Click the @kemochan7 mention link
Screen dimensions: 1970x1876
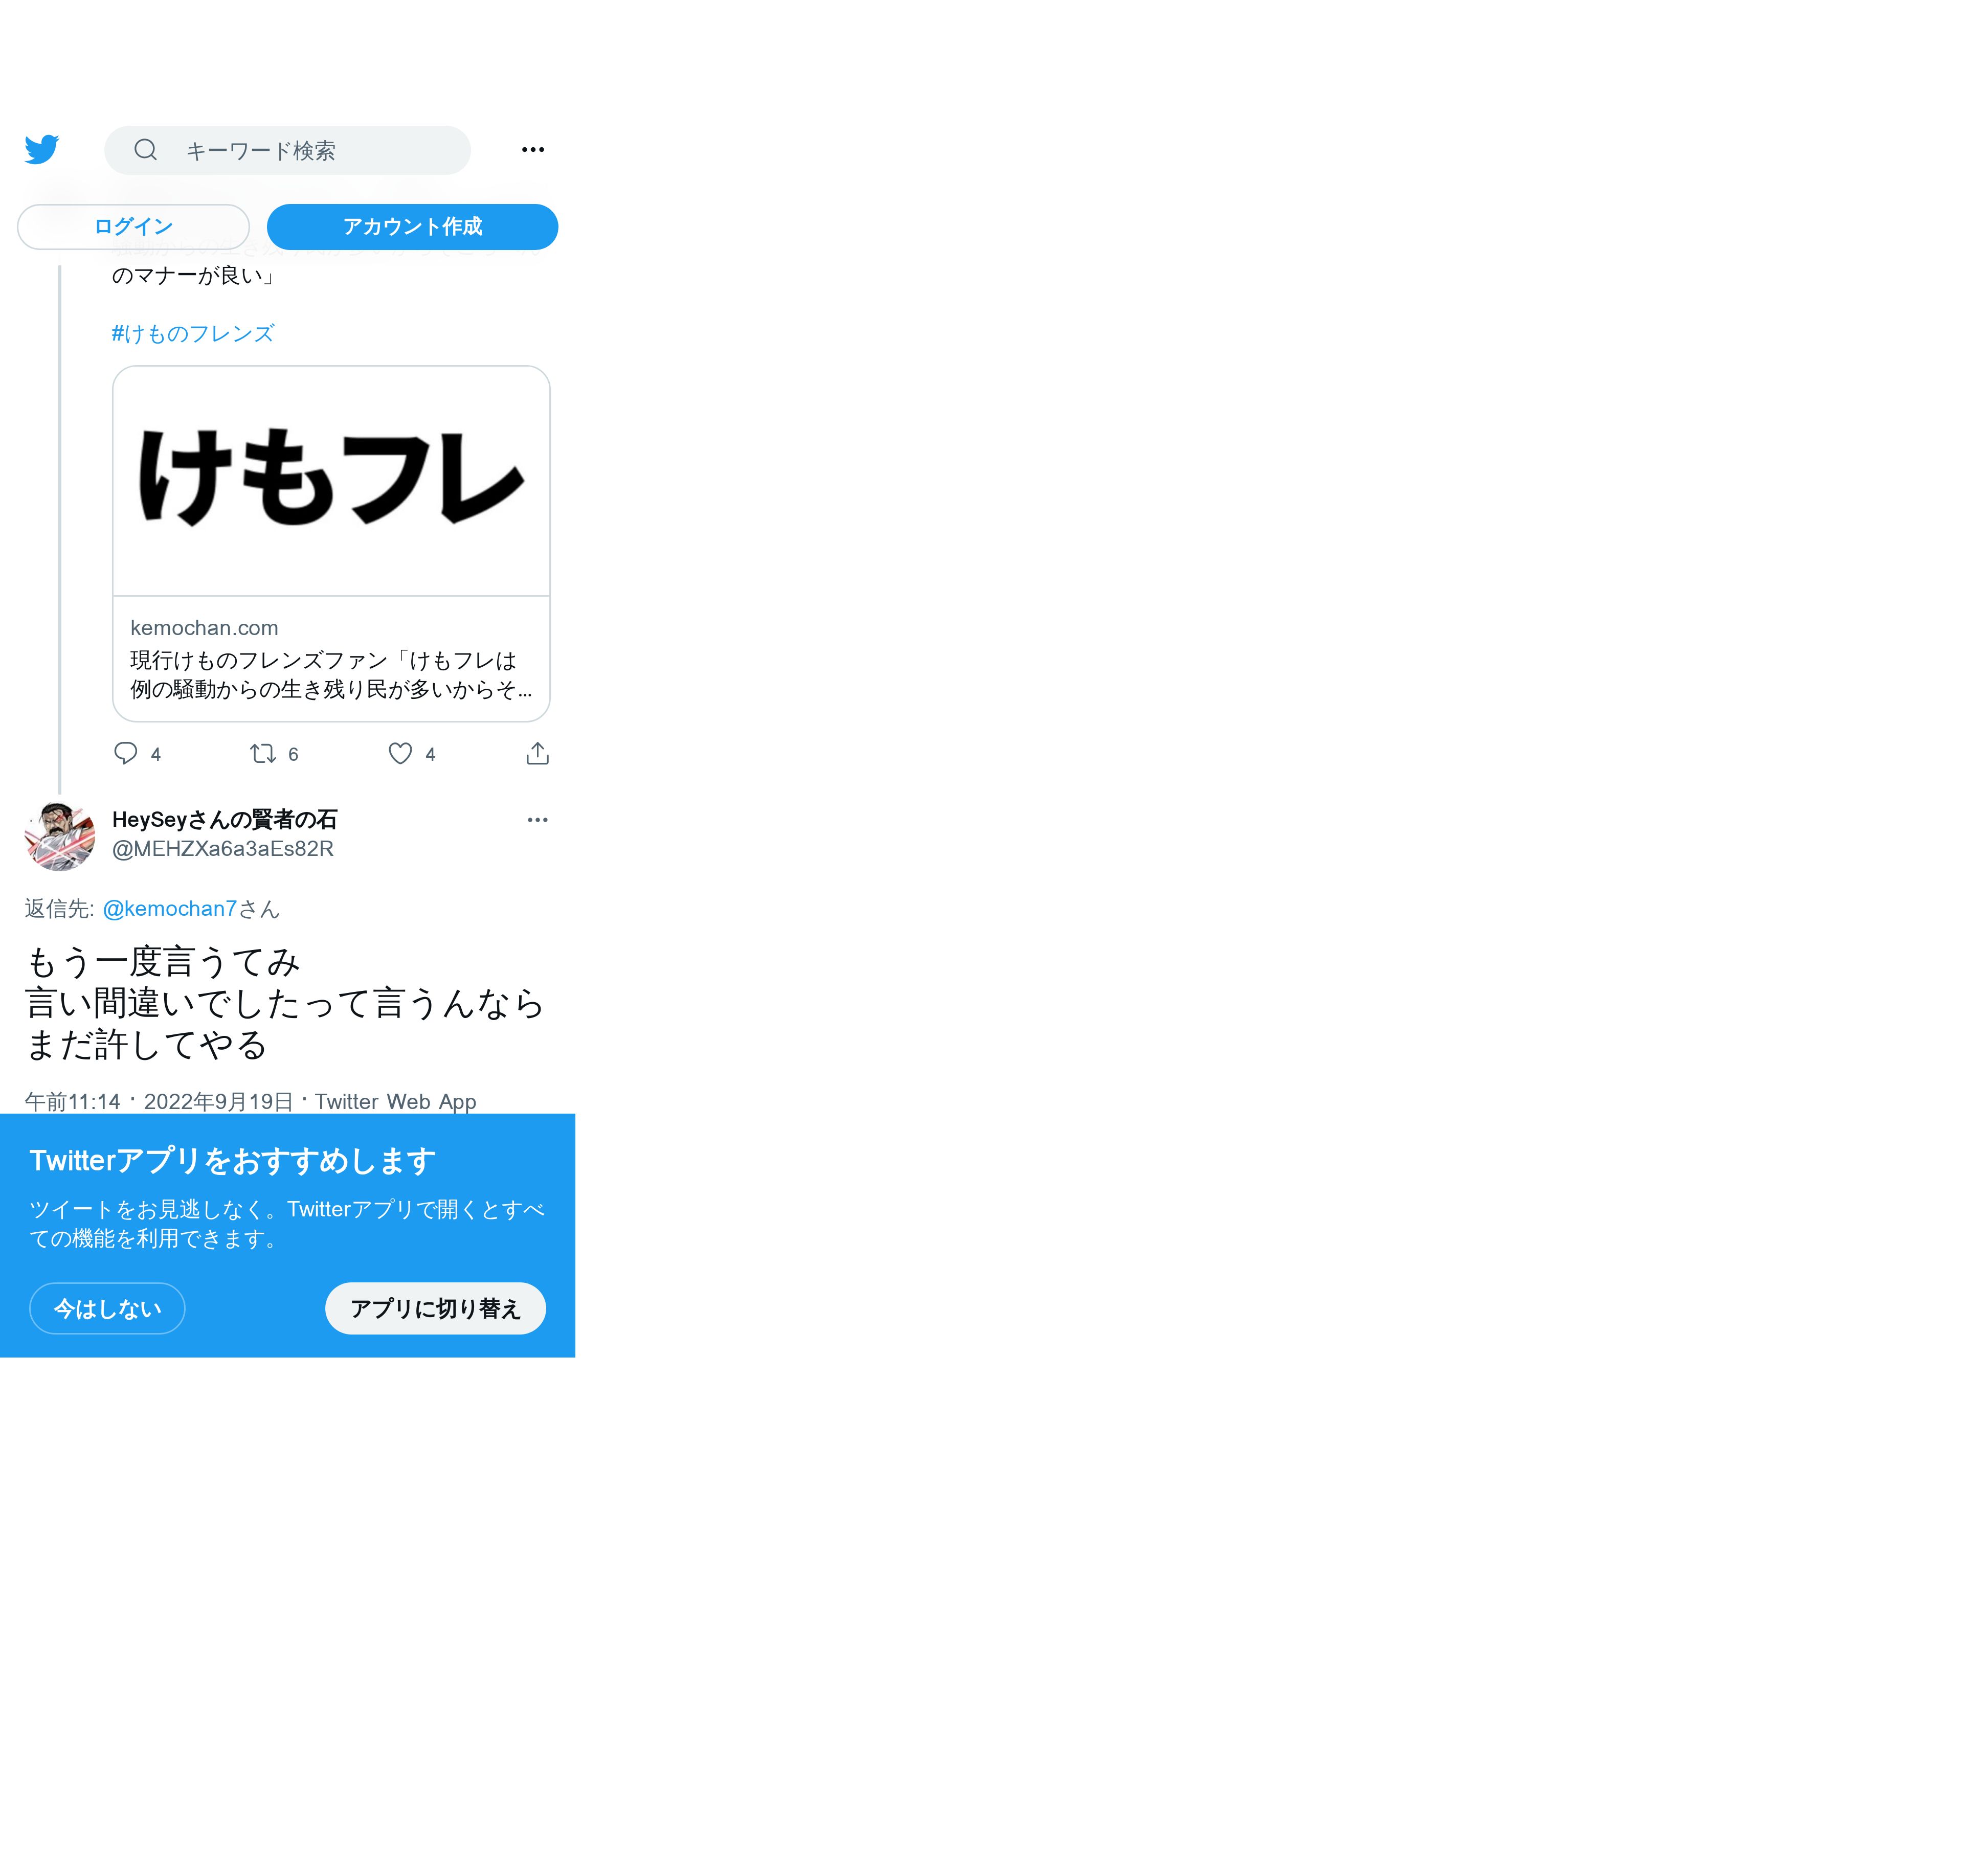(169, 908)
